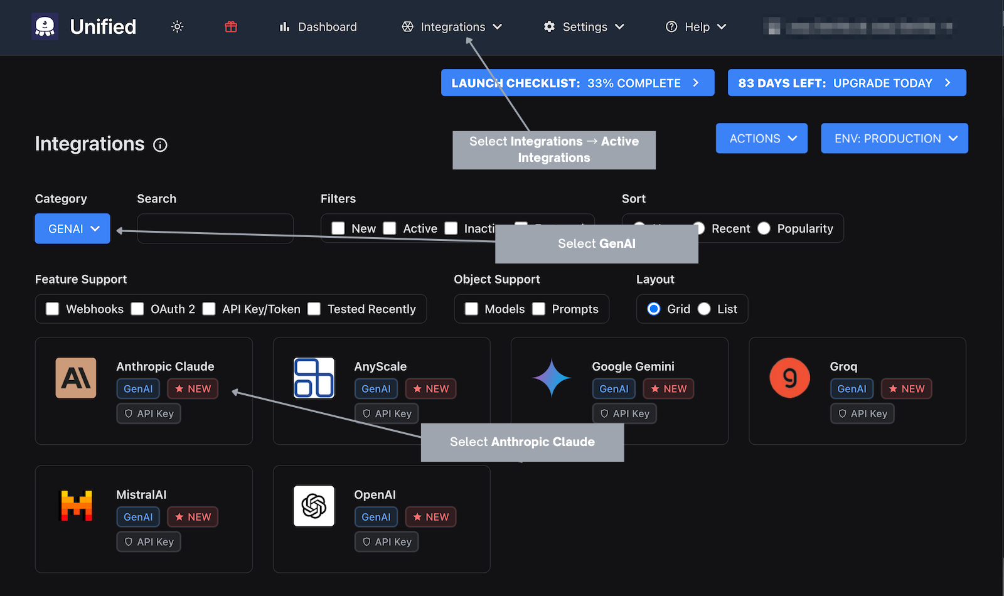Screen dimensions: 1004x596
Task: Open the ENV: PRODUCTION environment selector
Action: [x=894, y=138]
